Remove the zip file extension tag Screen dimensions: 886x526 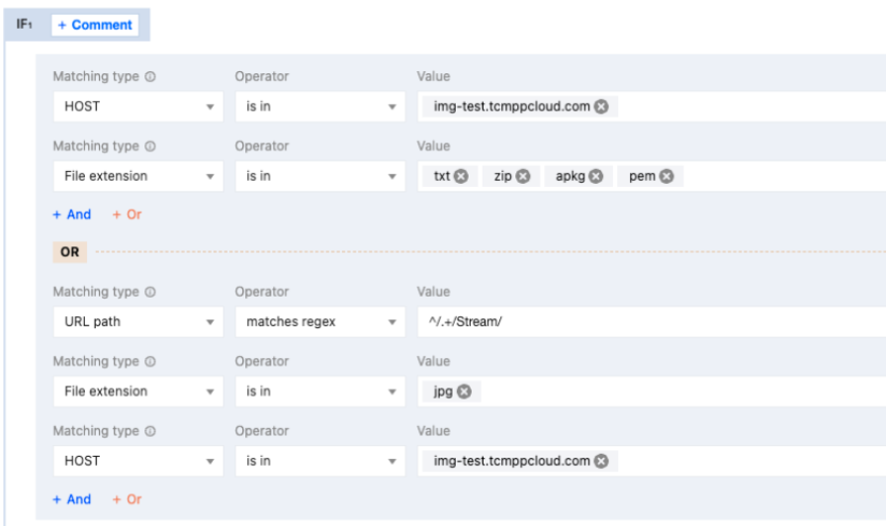click(523, 176)
